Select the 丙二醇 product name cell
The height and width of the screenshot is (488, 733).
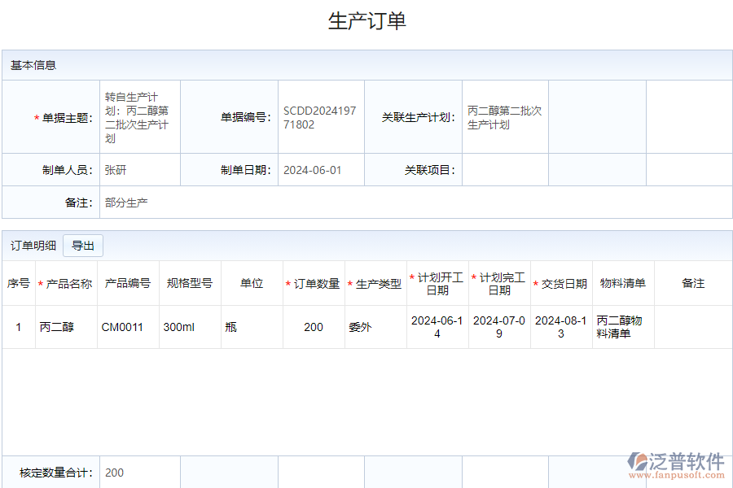[x=57, y=327]
